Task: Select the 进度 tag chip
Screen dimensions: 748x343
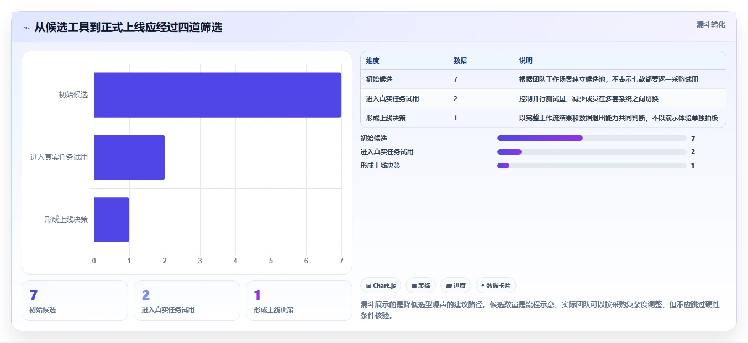Action: [x=456, y=286]
